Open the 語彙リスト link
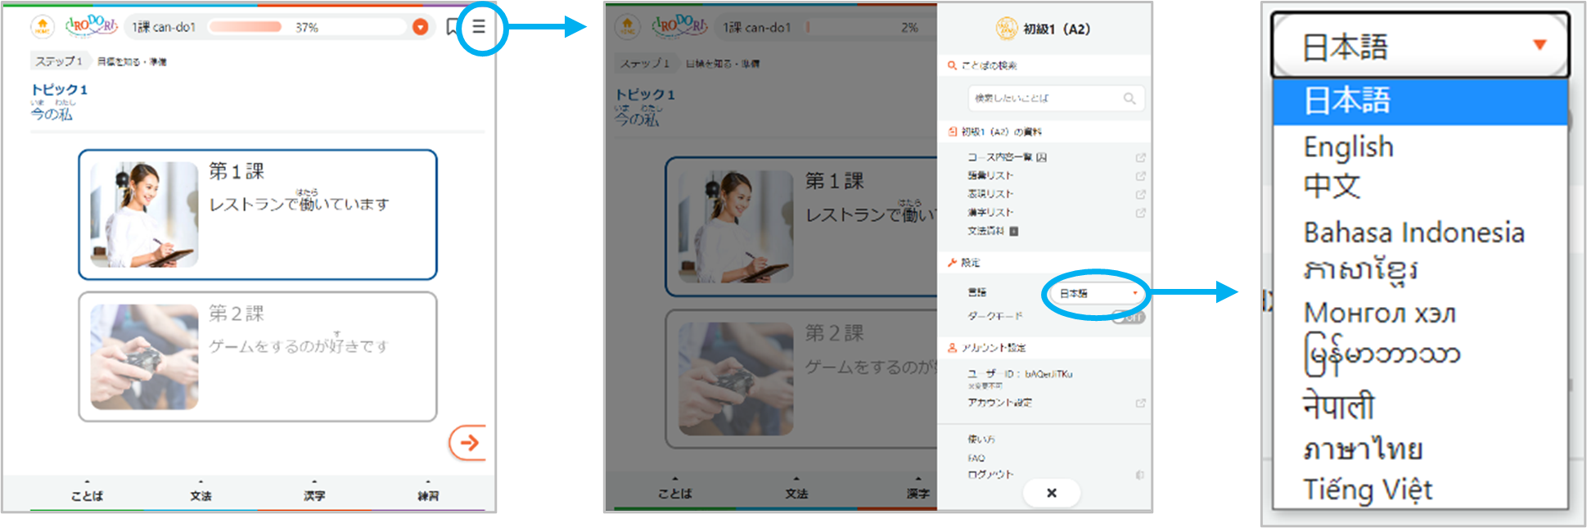1587x528 pixels. point(990,175)
